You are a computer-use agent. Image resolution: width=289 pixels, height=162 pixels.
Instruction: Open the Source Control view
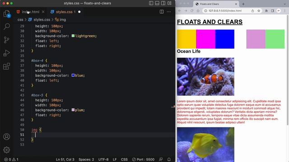[x=7, y=40]
